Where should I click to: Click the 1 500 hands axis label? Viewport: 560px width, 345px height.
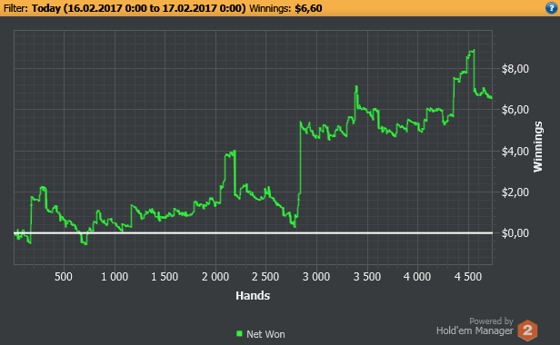point(165,277)
